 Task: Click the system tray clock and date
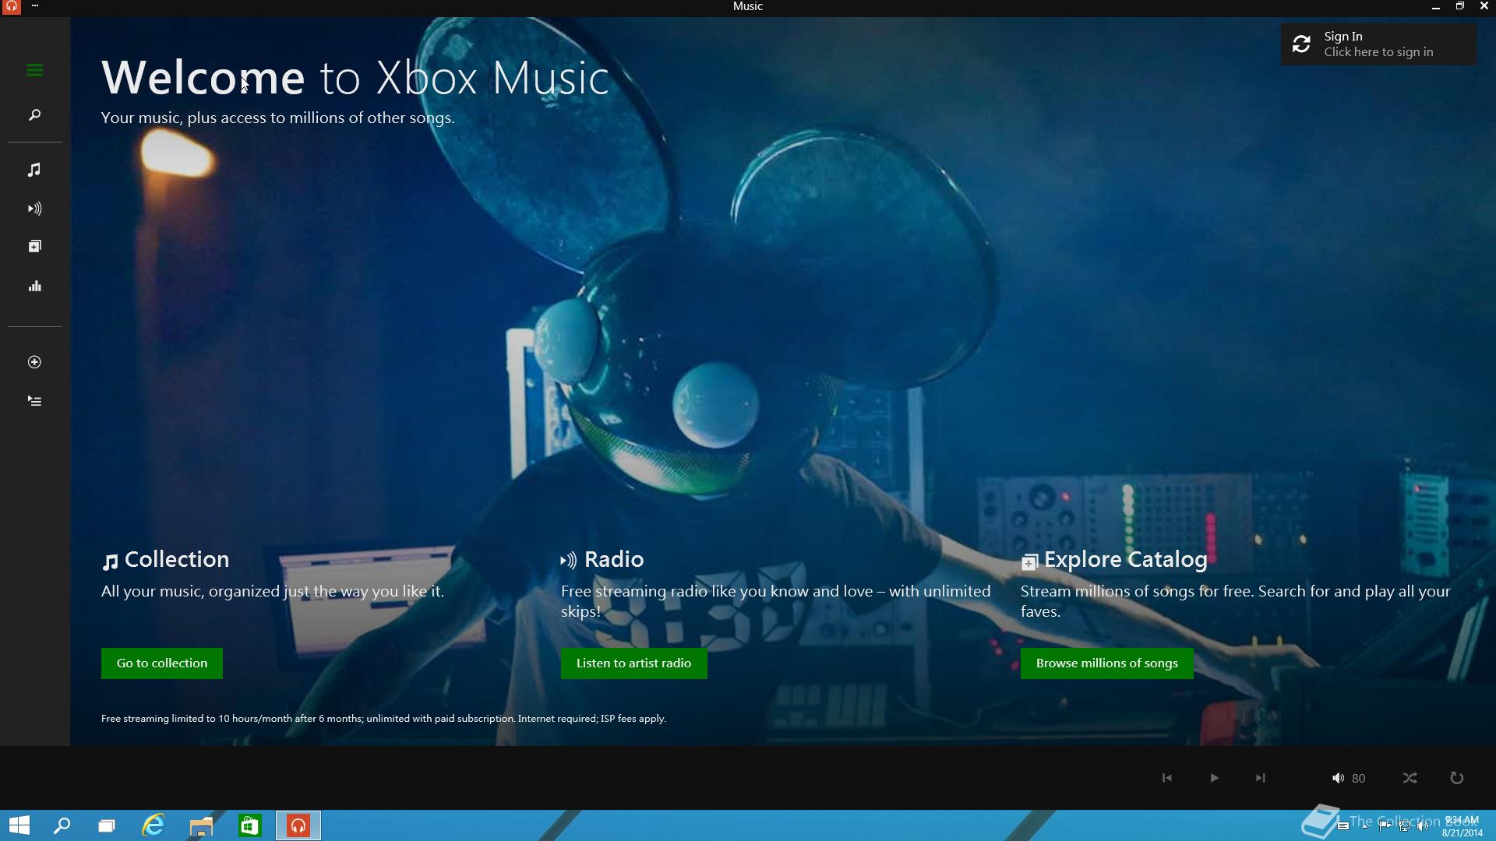click(1462, 826)
